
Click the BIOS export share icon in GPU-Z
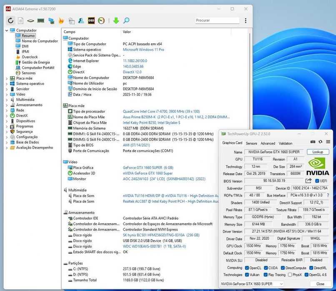click(x=308, y=181)
